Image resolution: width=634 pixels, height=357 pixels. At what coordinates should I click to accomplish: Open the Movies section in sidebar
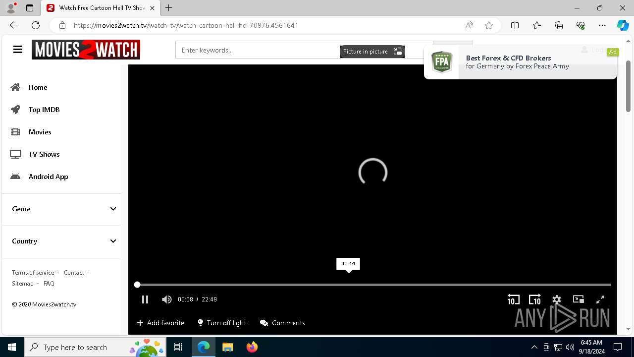[x=31, y=132]
